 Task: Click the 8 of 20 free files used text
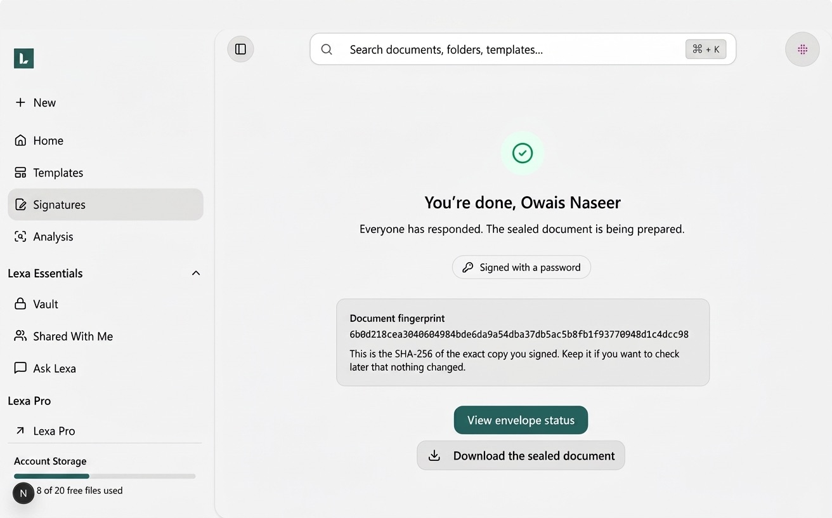79,490
